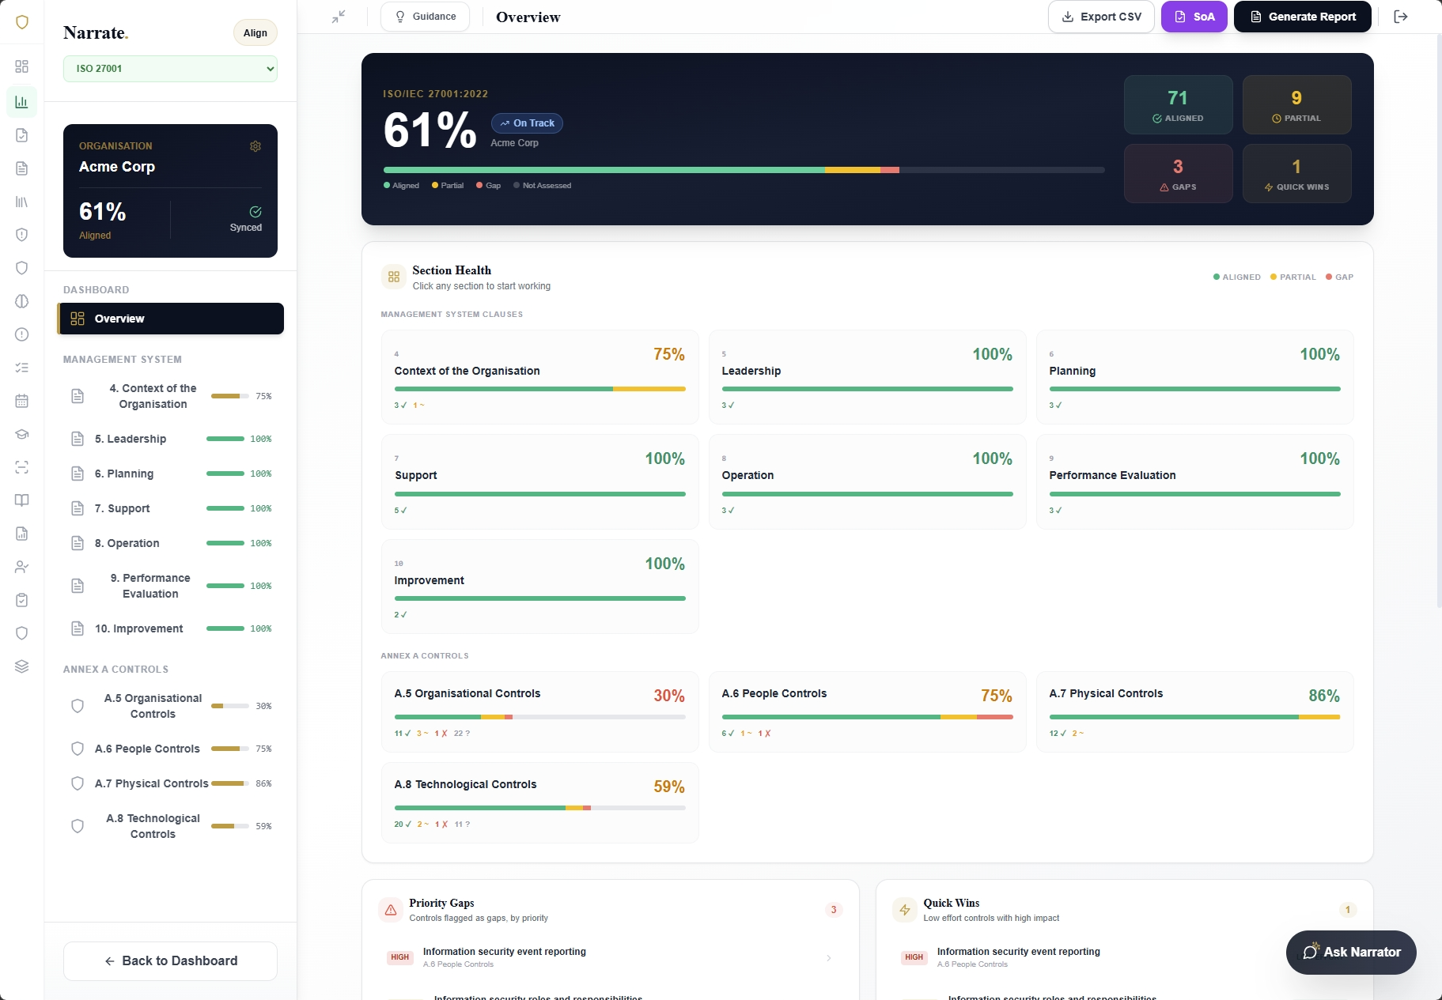Open the 5. Leadership section in sidebar
1442x1000 pixels.
(x=131, y=439)
